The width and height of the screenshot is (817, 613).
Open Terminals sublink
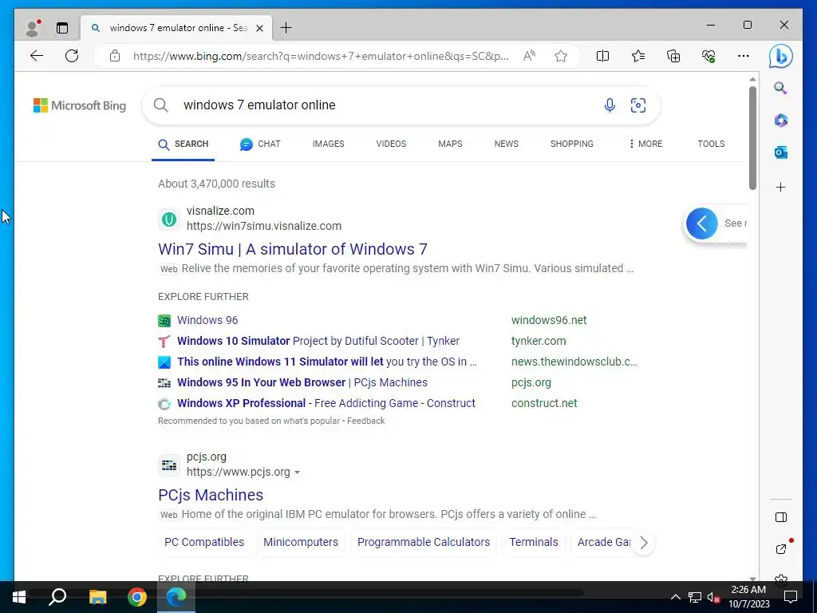click(534, 542)
